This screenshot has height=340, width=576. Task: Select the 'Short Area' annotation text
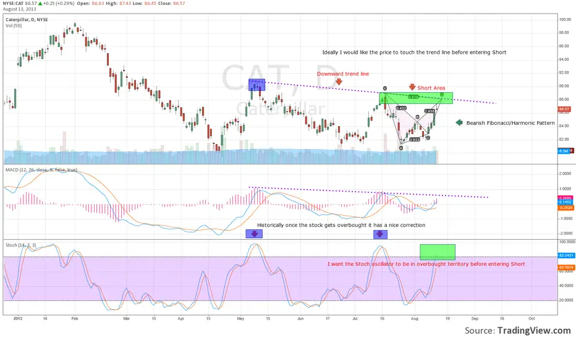[x=431, y=88]
